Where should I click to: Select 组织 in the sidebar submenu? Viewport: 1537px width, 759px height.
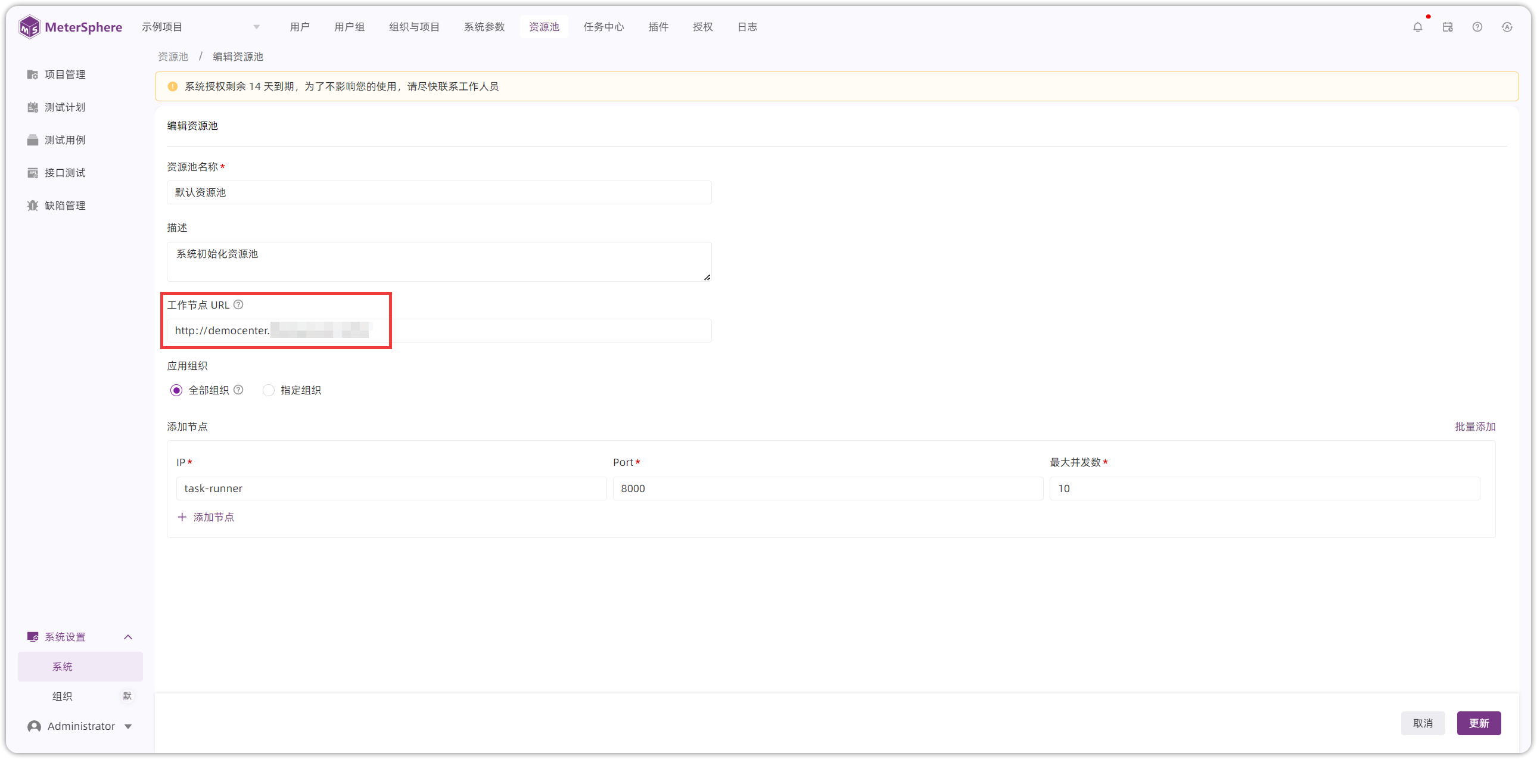[x=80, y=696]
